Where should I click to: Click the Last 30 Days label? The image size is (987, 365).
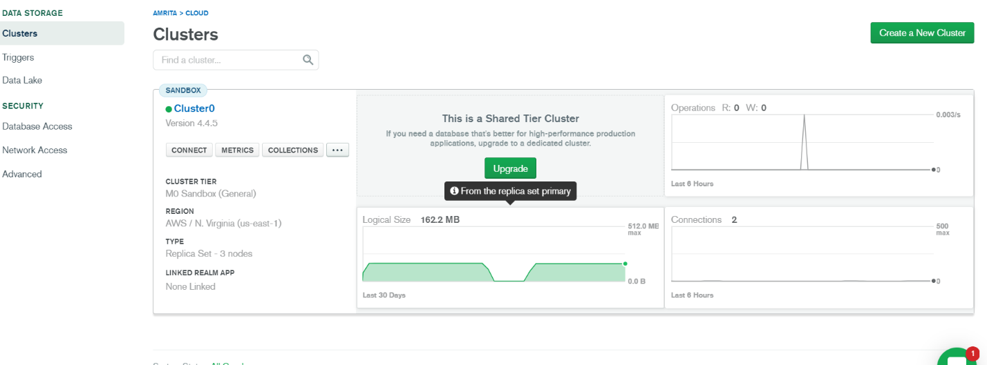coord(384,295)
